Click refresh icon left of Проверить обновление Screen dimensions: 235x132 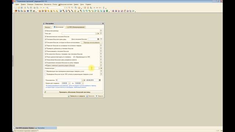45,92
